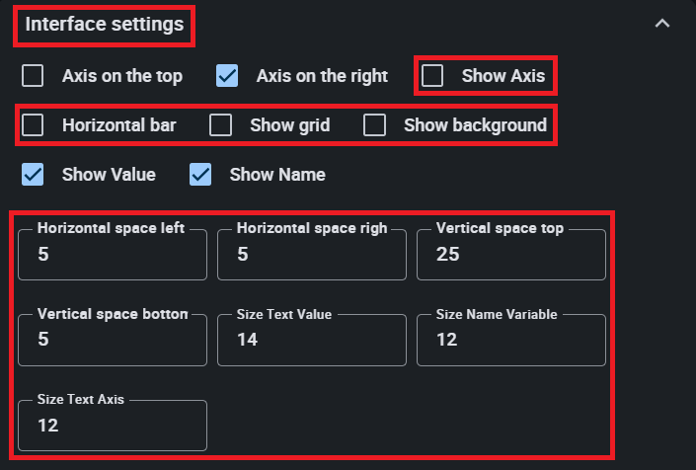Check the Show background box
This screenshot has height=470, width=696.
coord(374,125)
